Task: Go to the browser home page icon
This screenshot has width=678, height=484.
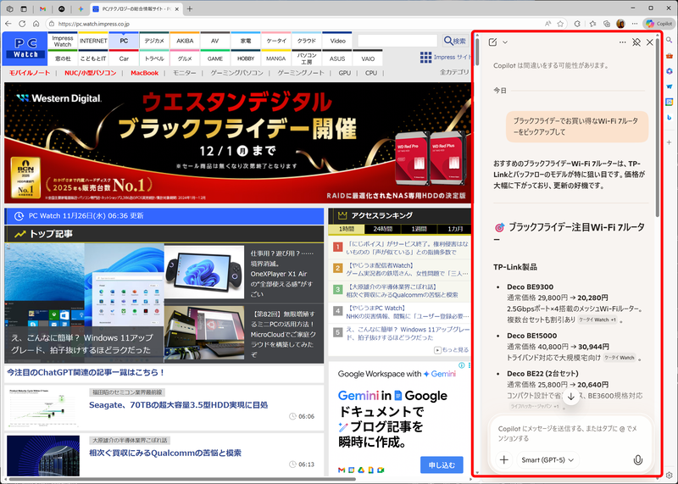Action: pos(36,24)
